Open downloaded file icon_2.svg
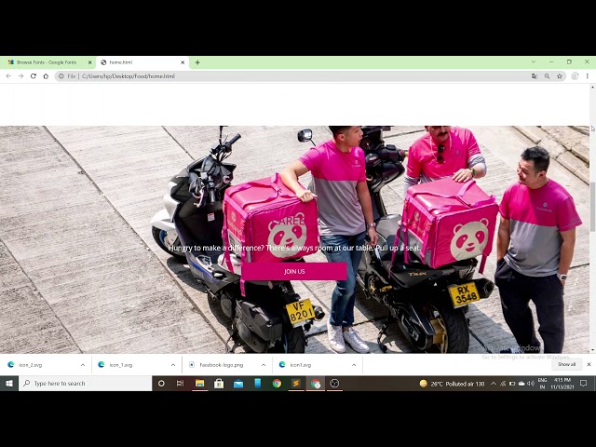 click(31, 365)
